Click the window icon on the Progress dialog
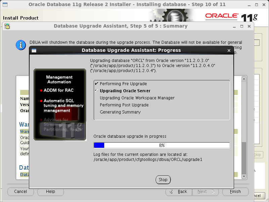This screenshot has height=202, width=269. click(x=34, y=50)
